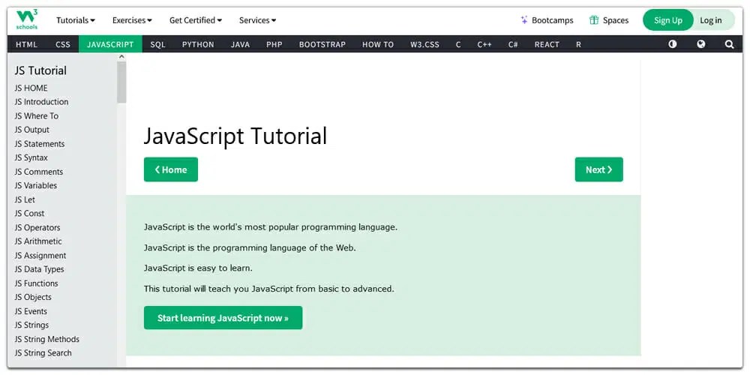Click the JavaScript Tutorial heading
The height and width of the screenshot is (375, 750).
[235, 136]
